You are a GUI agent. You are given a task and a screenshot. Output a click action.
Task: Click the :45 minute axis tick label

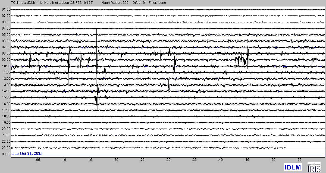(x=247, y=160)
